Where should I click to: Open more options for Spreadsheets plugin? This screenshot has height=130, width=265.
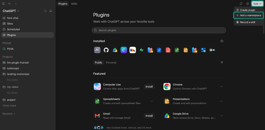(x=152, y=101)
